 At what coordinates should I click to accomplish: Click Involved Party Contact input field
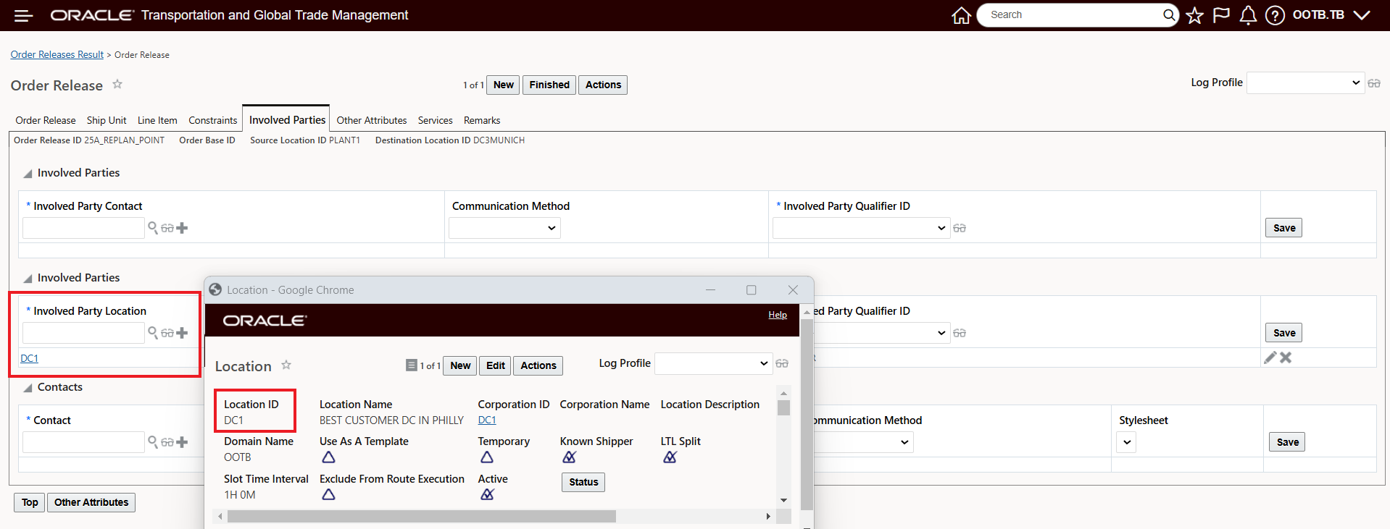83,228
